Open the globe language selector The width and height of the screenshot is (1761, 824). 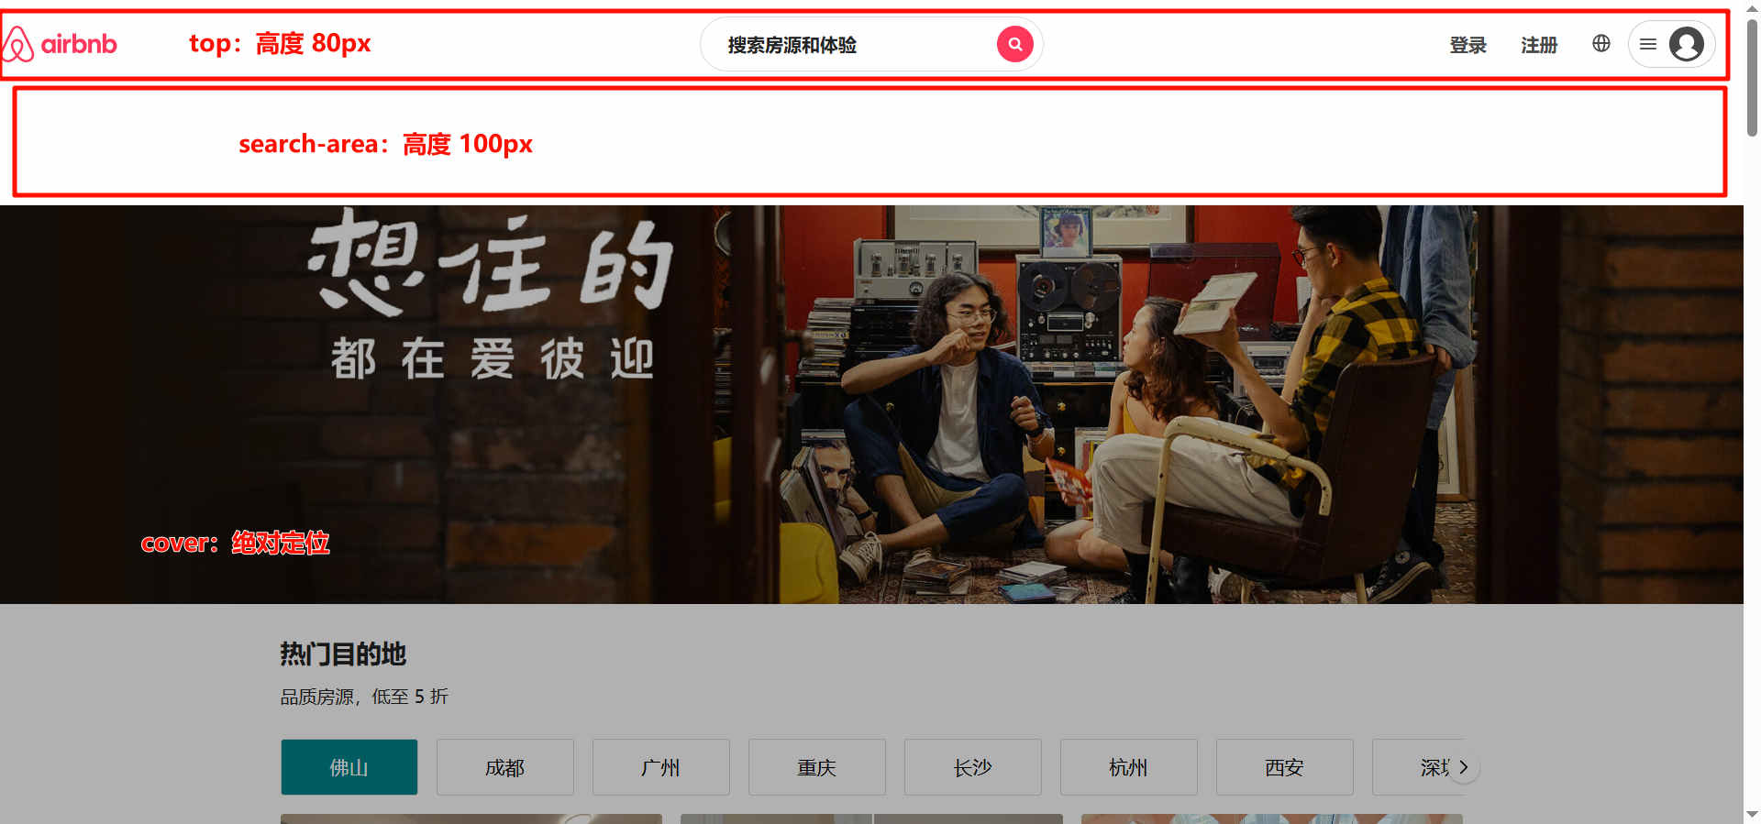tap(1600, 44)
